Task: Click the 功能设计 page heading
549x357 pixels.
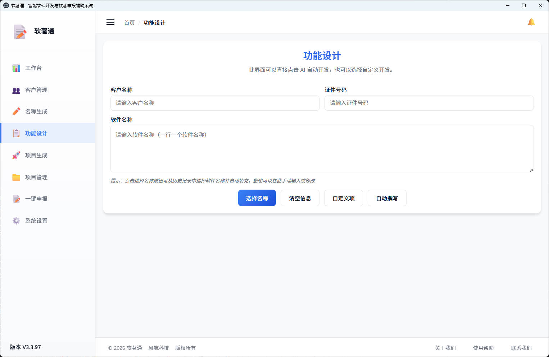Action: click(x=322, y=56)
